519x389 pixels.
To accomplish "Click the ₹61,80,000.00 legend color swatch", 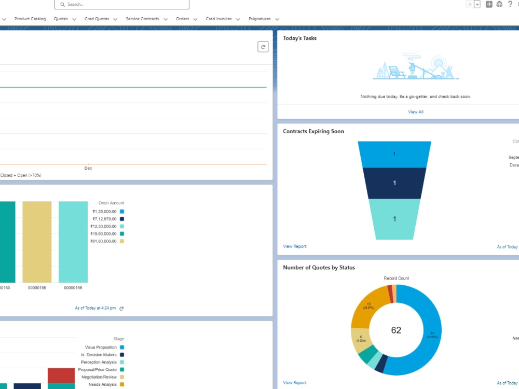I will [122, 241].
